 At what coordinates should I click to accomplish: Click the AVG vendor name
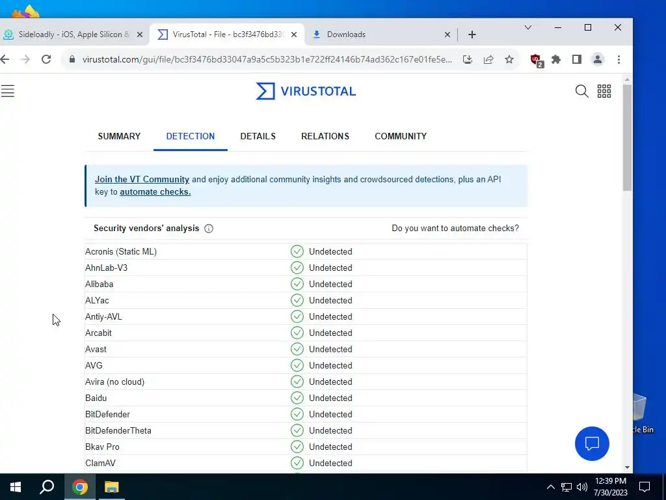pyautogui.click(x=94, y=366)
